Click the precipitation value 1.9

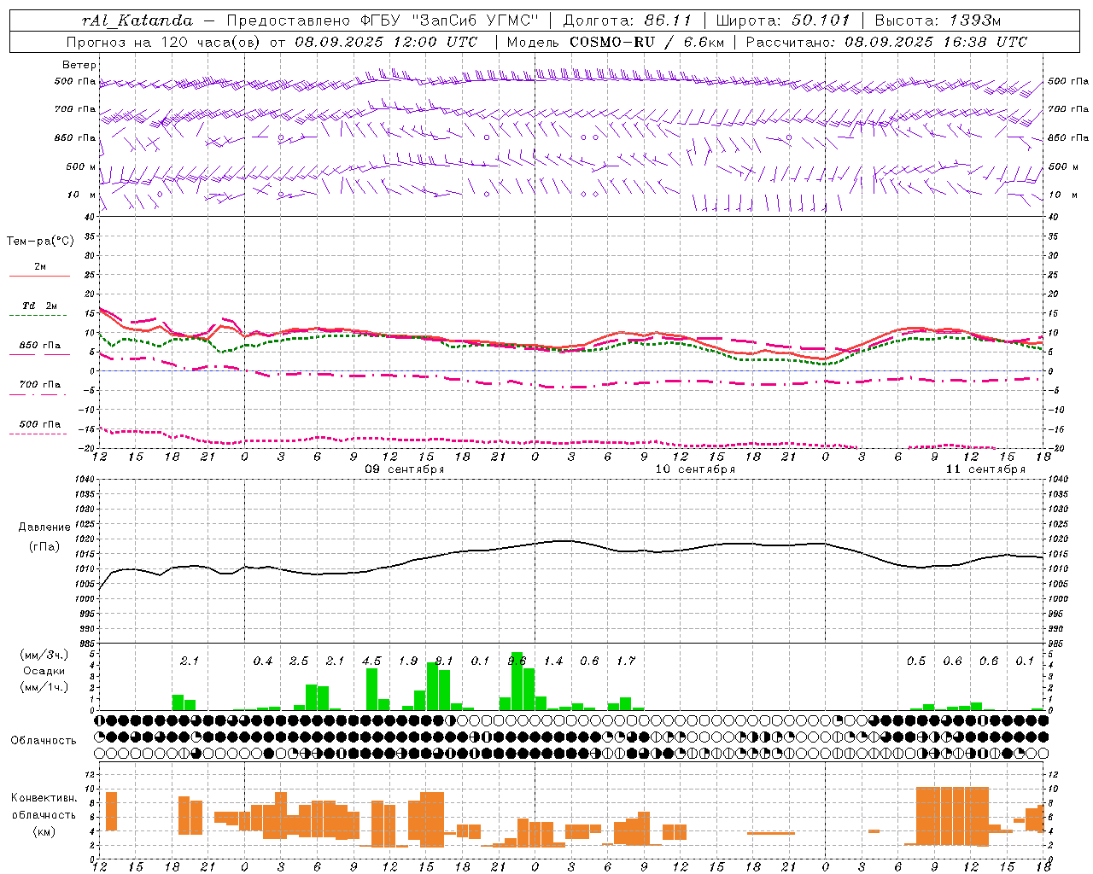click(408, 661)
